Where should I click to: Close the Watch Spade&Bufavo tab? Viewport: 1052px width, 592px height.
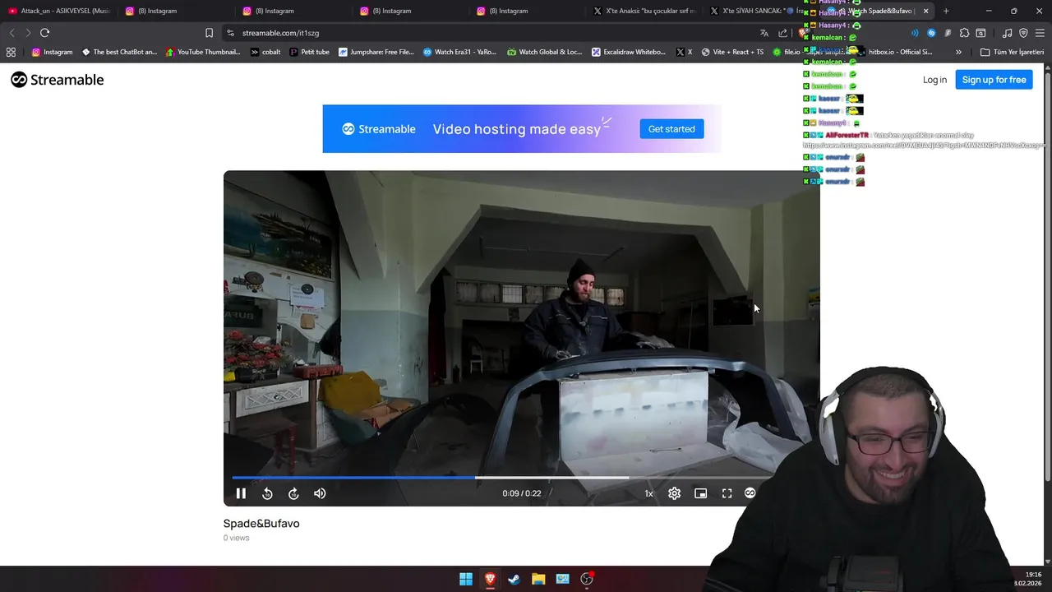coord(926,11)
